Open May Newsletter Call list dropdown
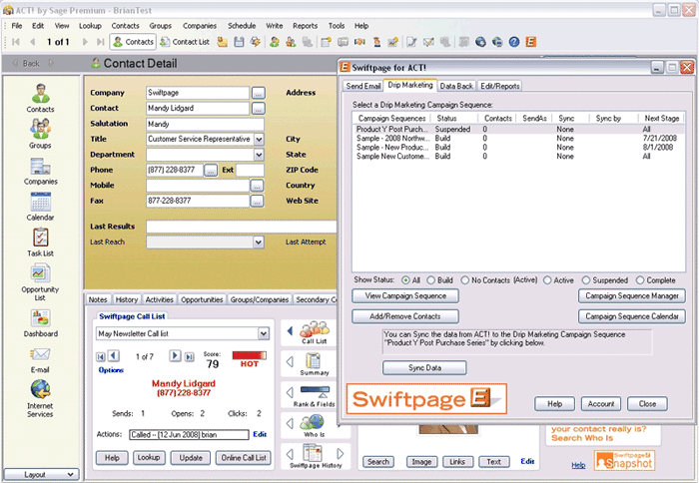Viewport: 699px width, 483px height. click(x=264, y=333)
